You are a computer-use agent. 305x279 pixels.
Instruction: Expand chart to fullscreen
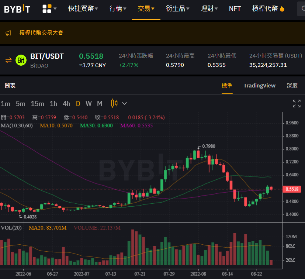point(297,103)
